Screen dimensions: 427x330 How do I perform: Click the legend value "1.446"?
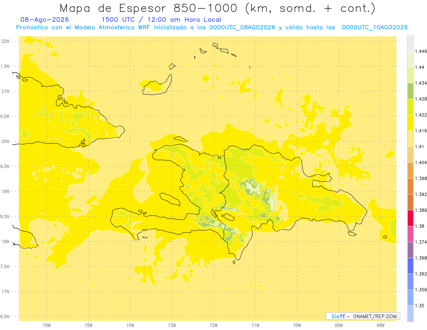tap(421, 51)
